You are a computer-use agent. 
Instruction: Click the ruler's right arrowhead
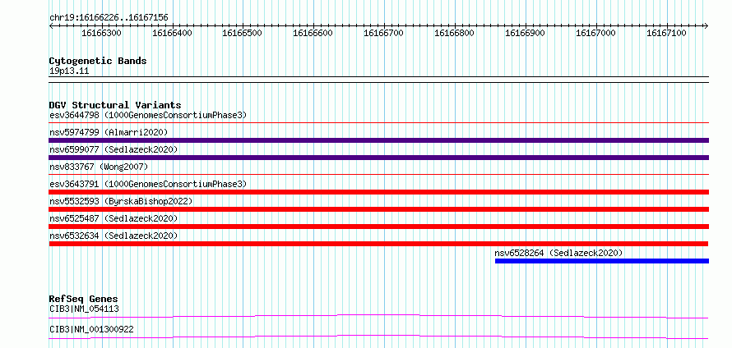(707, 25)
